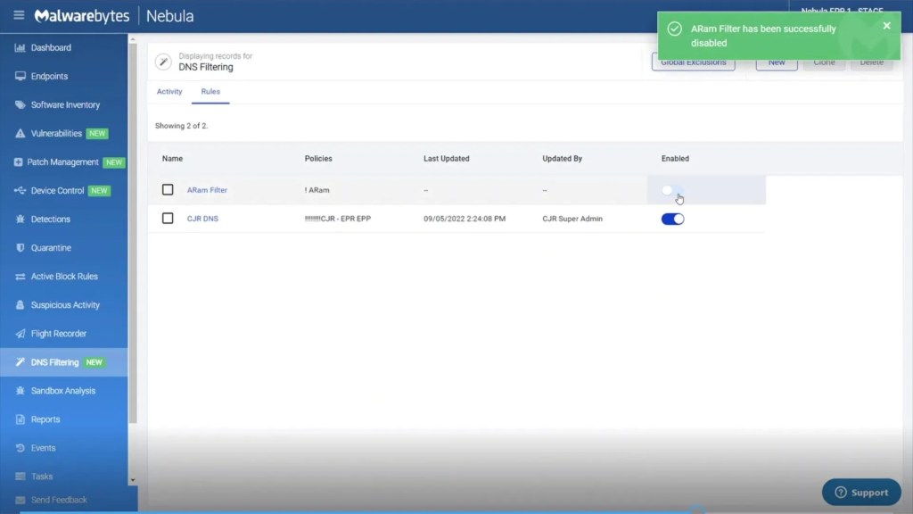
Task: Open the ARam Filter rule link
Action: pos(207,190)
